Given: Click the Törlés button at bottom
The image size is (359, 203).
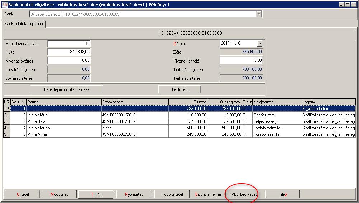Looking at the screenshot, I should pyautogui.click(x=96, y=194).
